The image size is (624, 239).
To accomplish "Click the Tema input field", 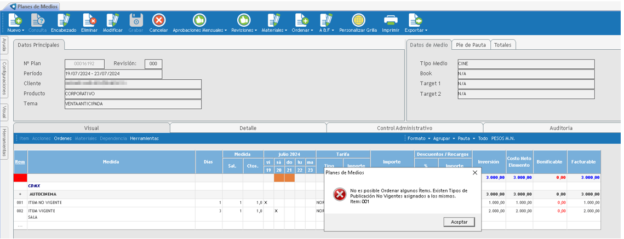I will [133, 104].
